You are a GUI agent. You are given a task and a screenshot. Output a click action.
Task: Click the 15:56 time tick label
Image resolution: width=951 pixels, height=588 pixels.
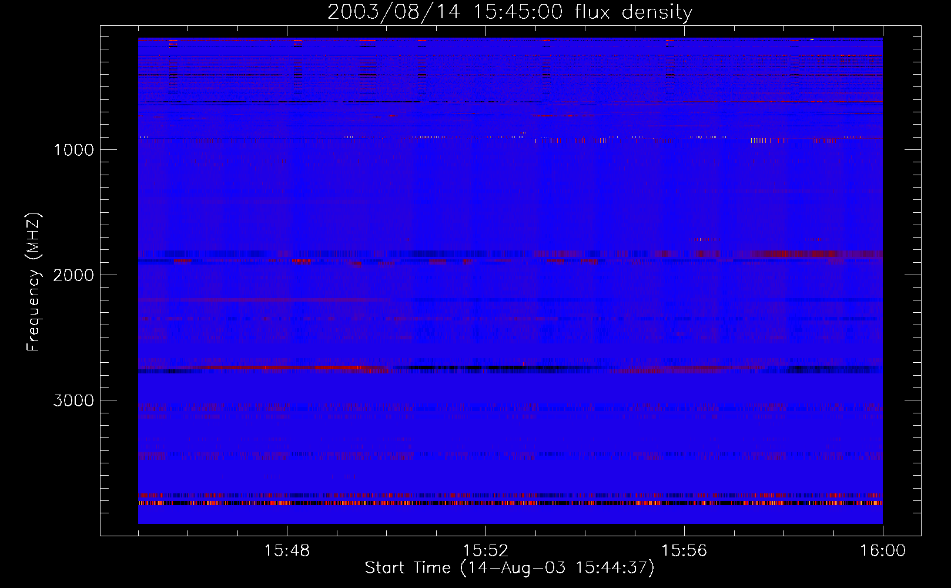click(x=684, y=551)
